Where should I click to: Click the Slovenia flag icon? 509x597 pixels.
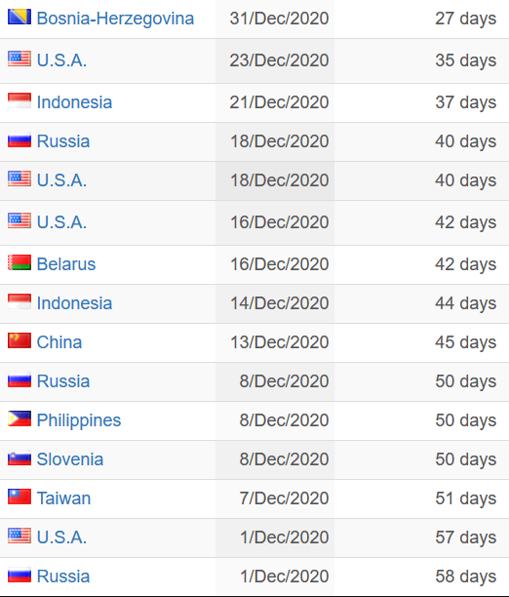tap(20, 458)
